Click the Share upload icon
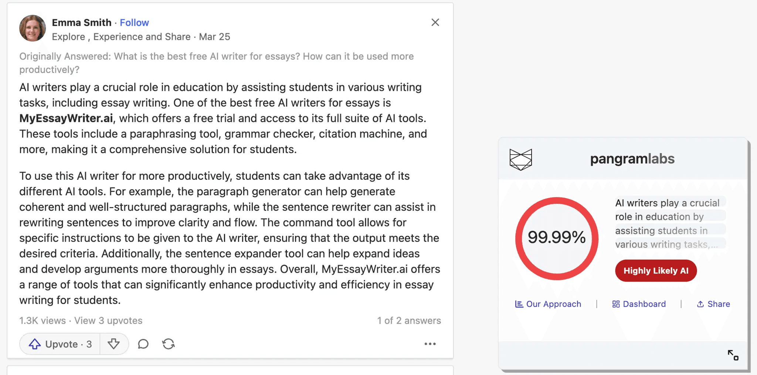 pyautogui.click(x=700, y=304)
